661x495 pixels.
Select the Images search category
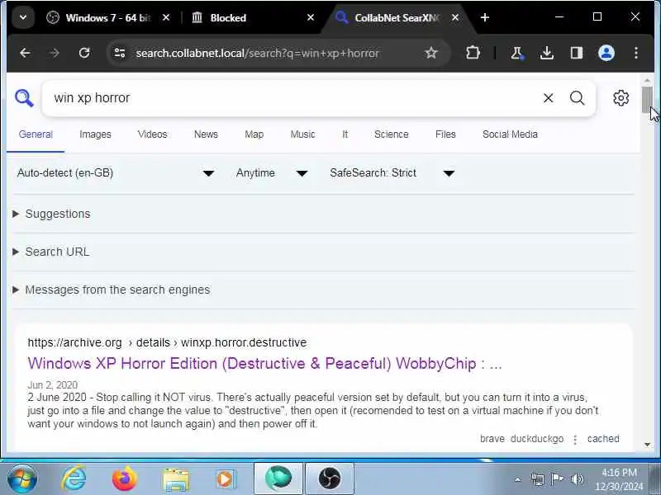click(x=95, y=134)
